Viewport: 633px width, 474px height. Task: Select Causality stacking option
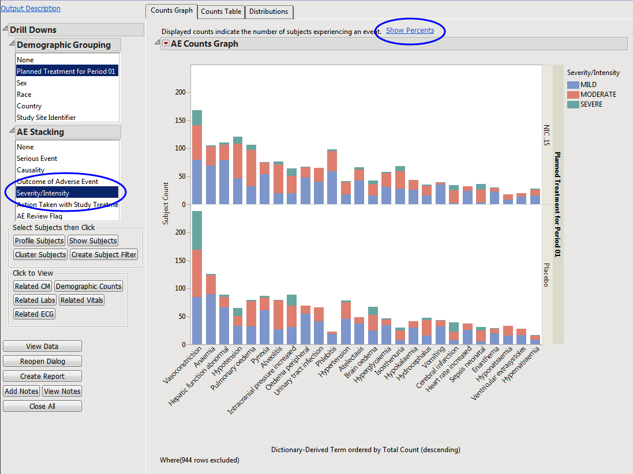point(31,170)
